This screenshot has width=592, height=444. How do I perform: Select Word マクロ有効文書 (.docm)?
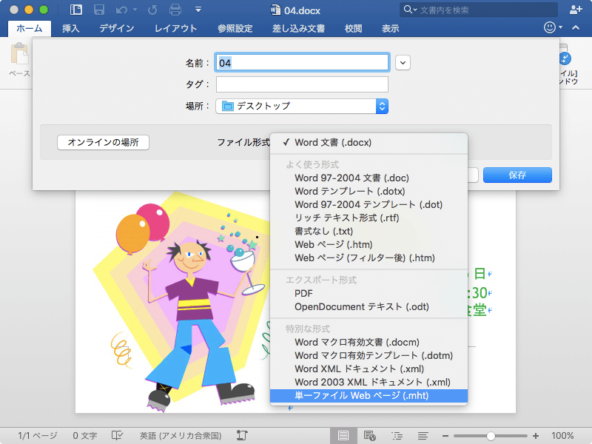click(369, 342)
